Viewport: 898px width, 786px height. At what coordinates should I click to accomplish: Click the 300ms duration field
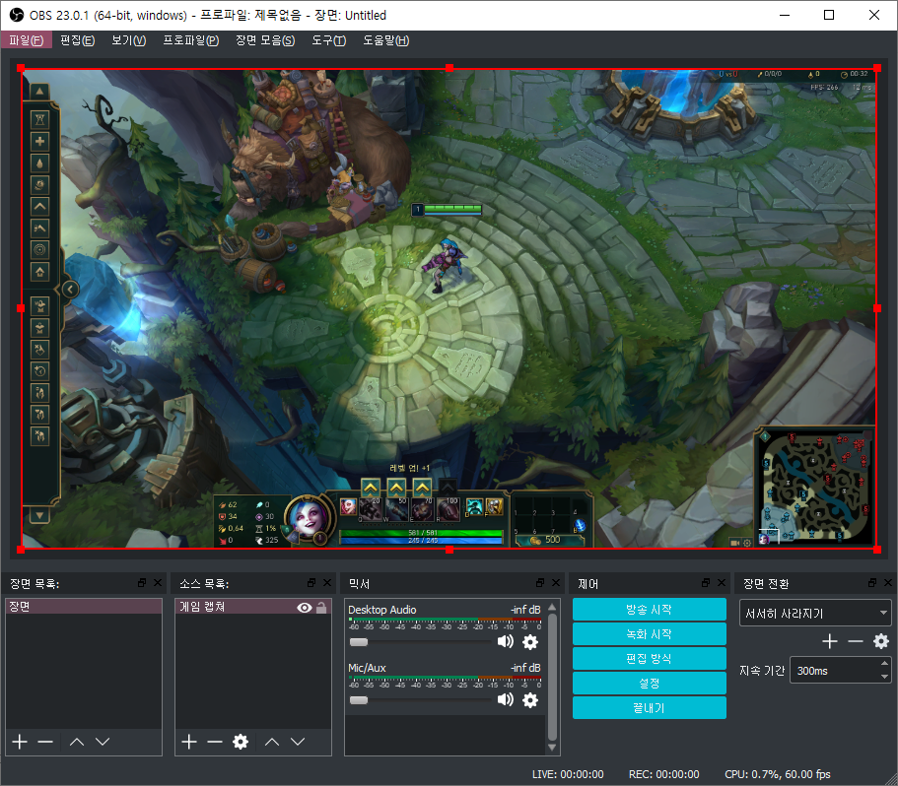point(834,671)
